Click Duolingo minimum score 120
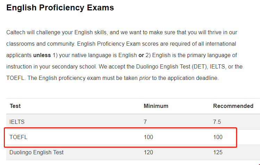260x165 pixels. (148, 152)
